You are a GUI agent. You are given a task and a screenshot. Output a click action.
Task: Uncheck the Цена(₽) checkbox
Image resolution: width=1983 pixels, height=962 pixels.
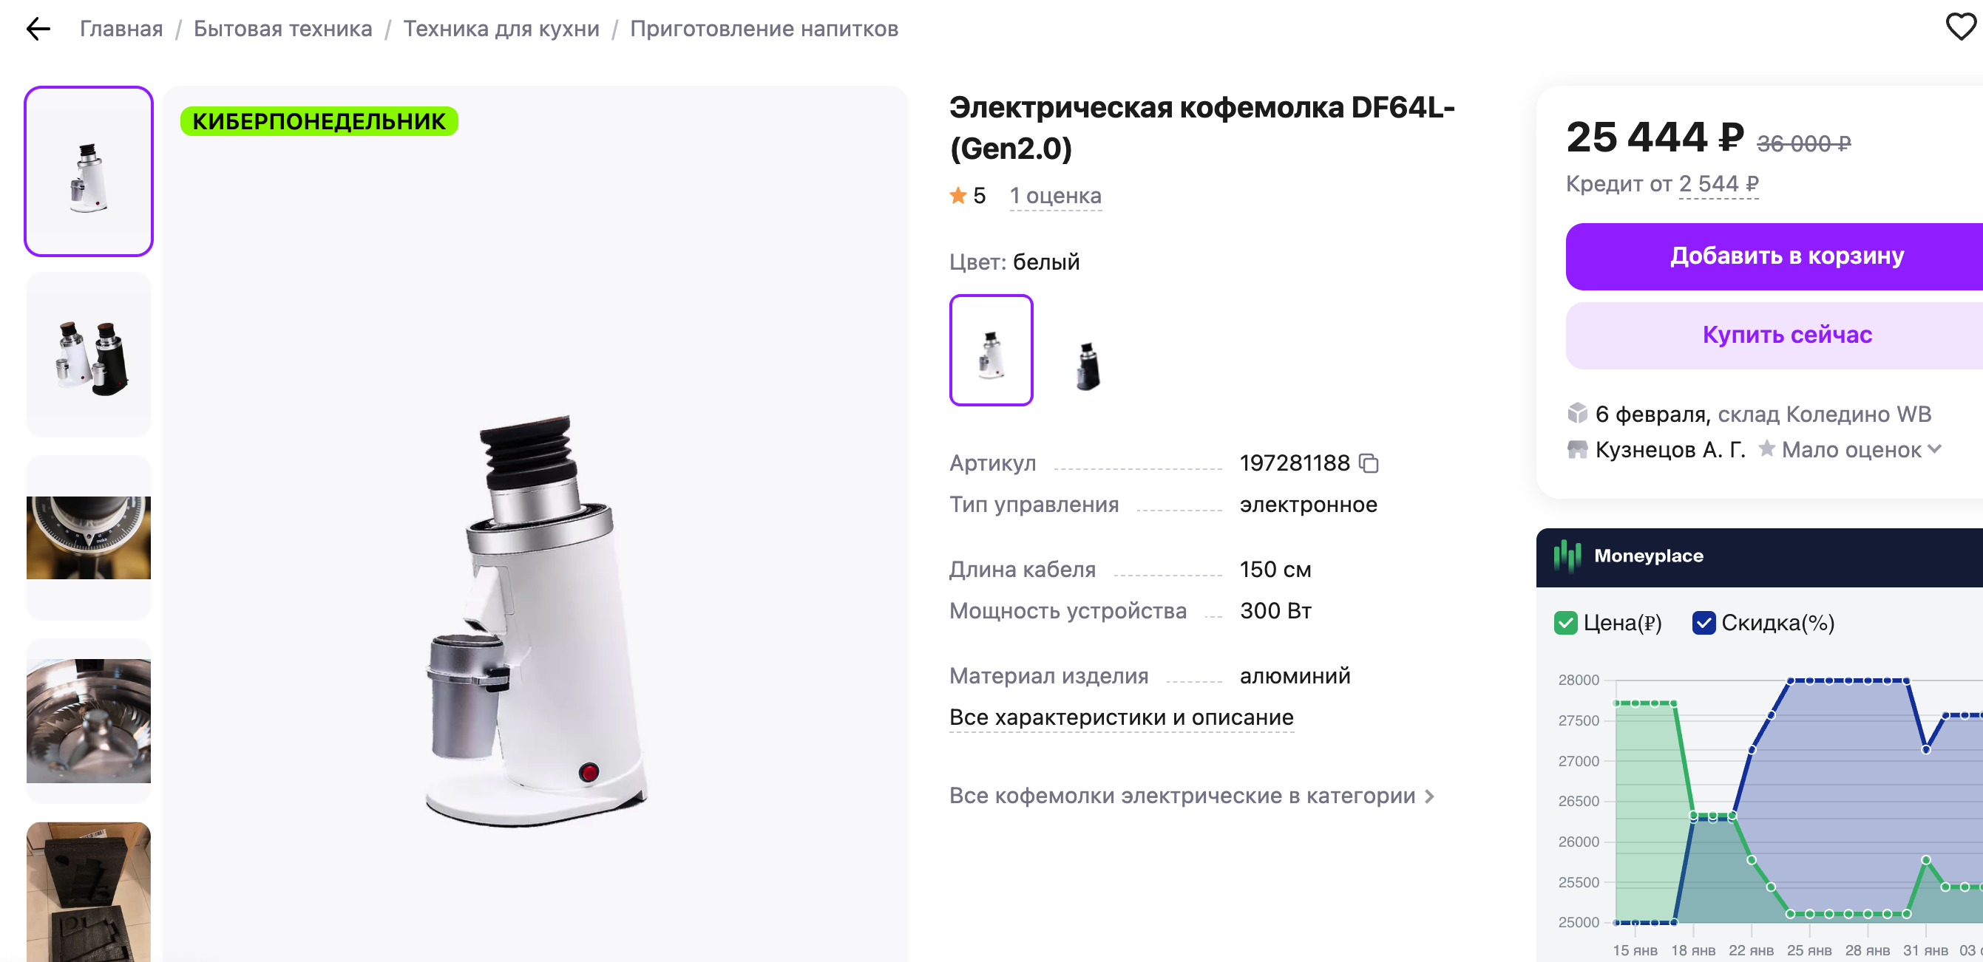tap(1565, 623)
